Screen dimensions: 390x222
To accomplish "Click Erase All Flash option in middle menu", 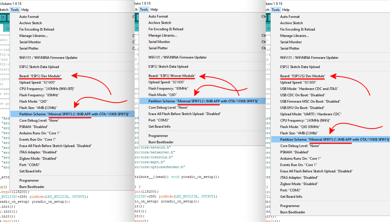I will coord(184,114).
